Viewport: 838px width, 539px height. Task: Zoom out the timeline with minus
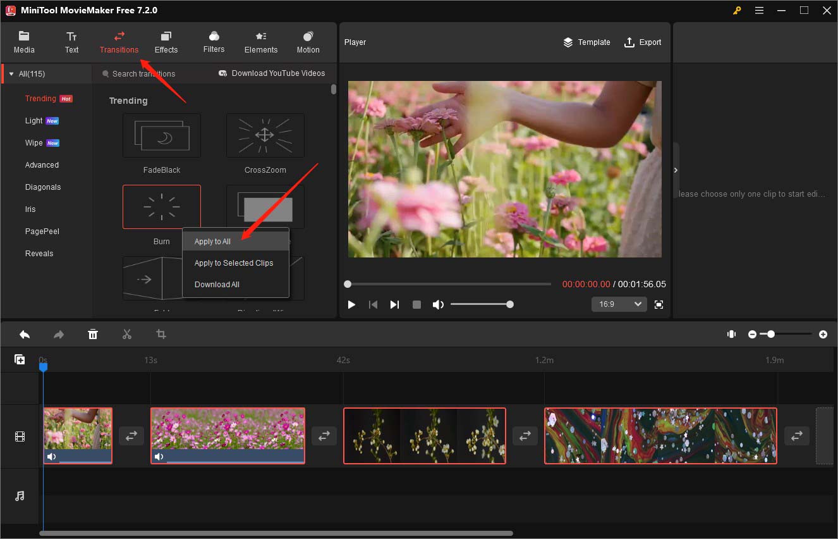pos(752,334)
